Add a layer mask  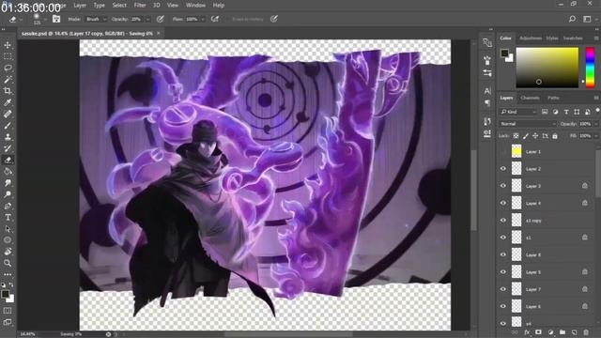538,332
